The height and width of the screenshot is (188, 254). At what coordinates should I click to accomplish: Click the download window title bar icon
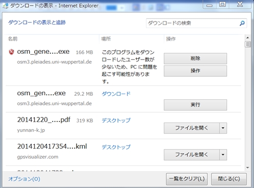click(5, 6)
